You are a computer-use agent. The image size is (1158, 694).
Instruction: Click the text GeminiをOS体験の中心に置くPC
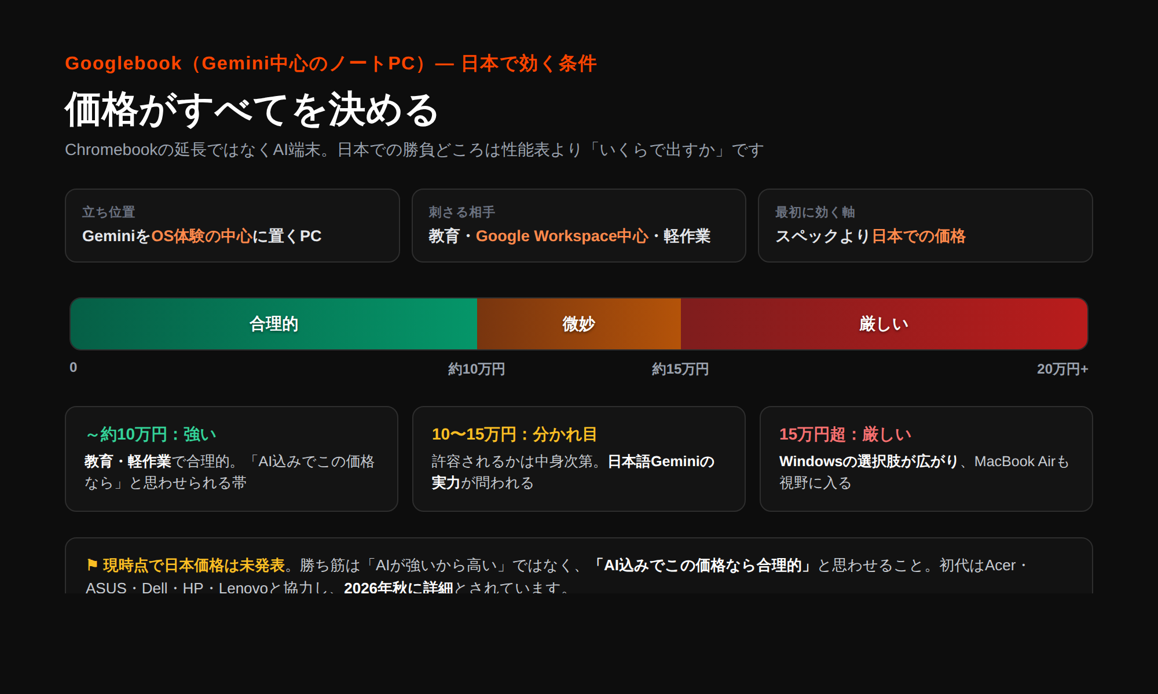201,236
